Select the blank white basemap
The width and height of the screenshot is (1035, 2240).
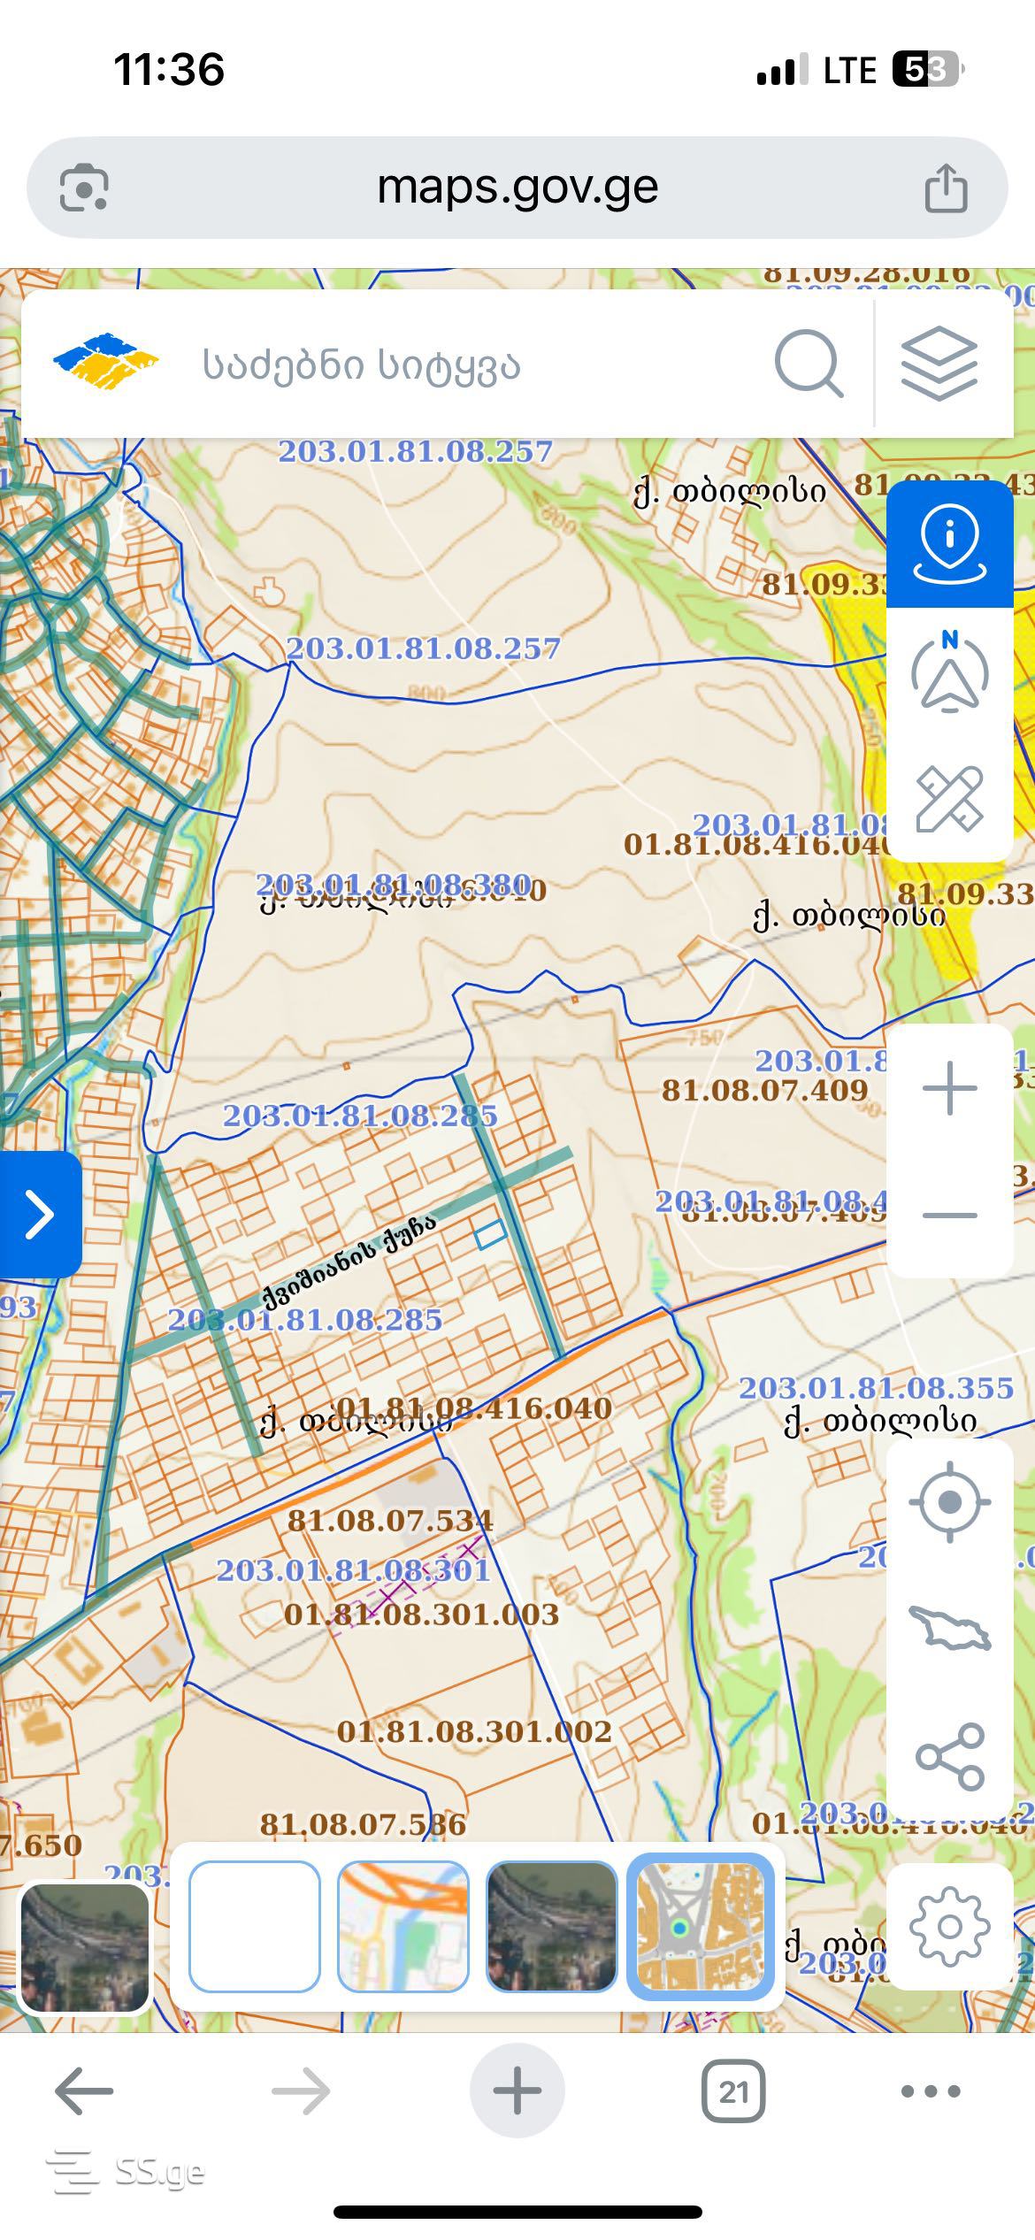point(255,1926)
